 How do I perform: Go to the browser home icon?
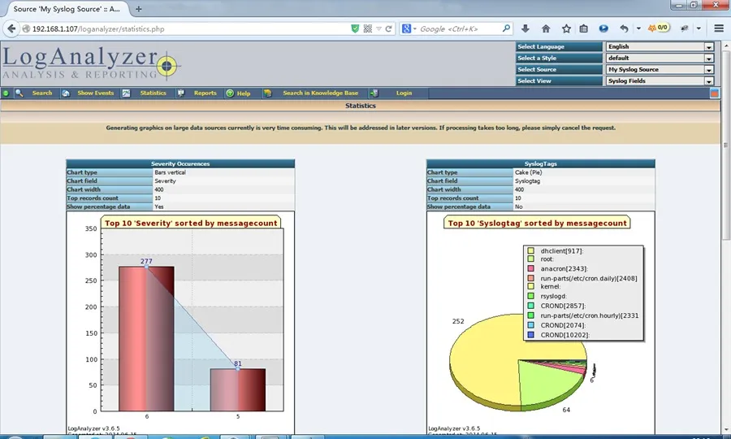tap(546, 28)
